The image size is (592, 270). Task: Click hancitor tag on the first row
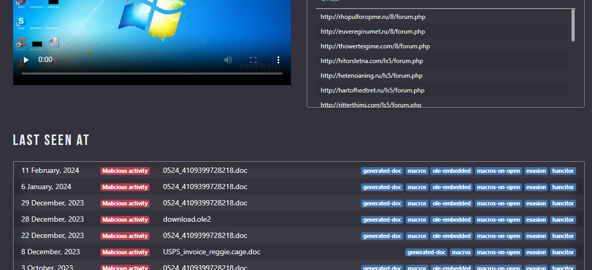[563, 171]
